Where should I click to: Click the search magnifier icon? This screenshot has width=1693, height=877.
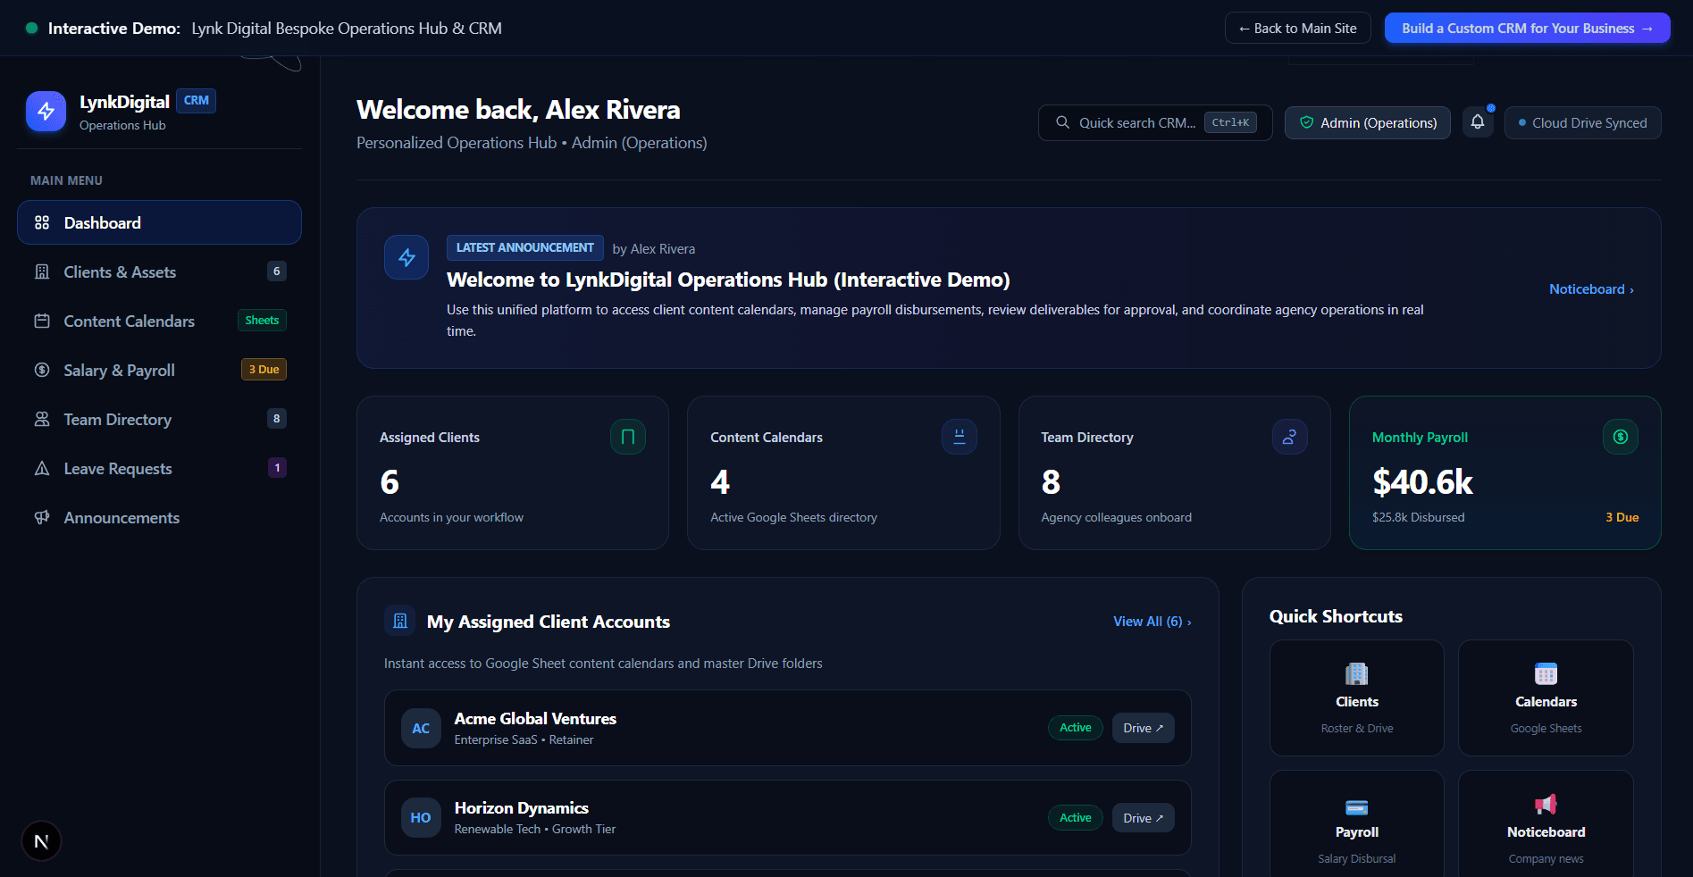click(x=1062, y=122)
